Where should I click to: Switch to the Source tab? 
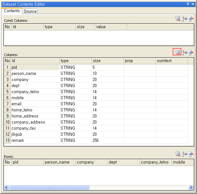click(x=30, y=11)
